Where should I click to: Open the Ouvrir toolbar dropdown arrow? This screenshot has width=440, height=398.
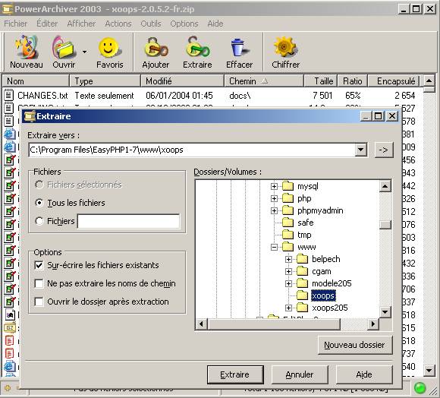coord(84,52)
